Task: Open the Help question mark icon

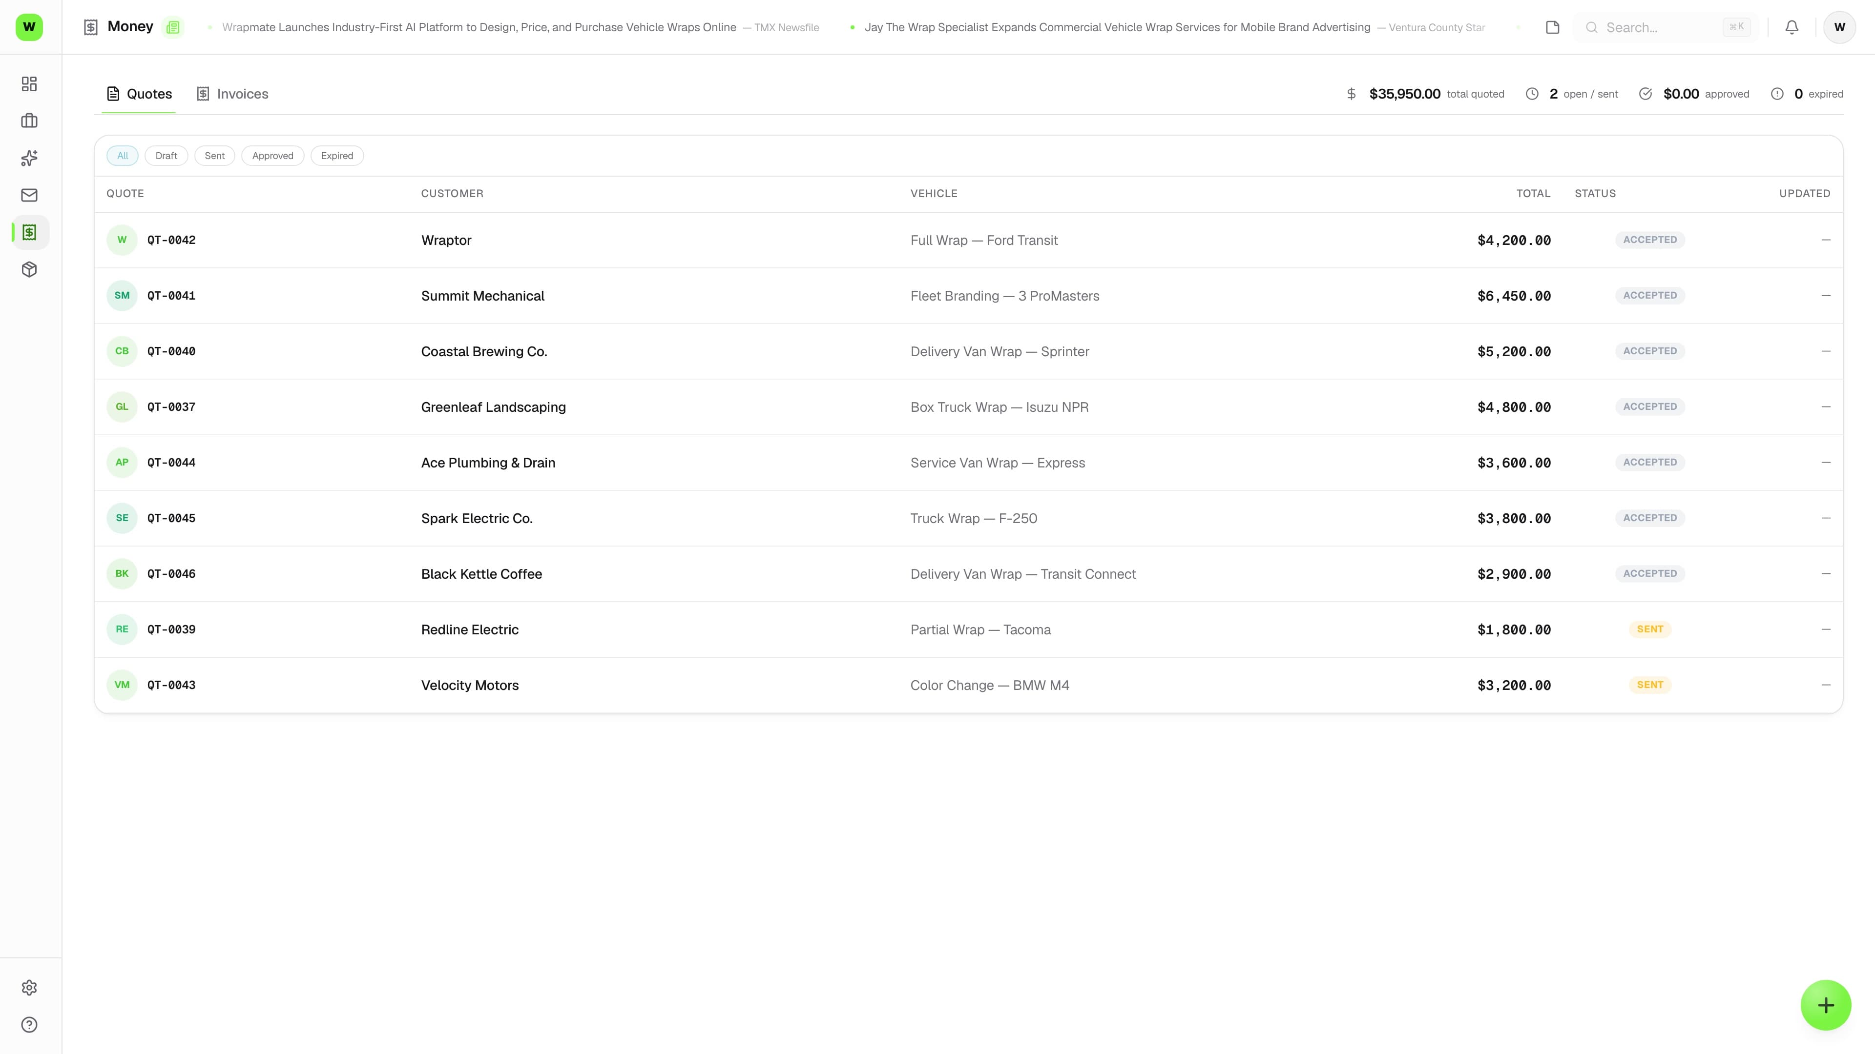Action: tap(29, 1025)
